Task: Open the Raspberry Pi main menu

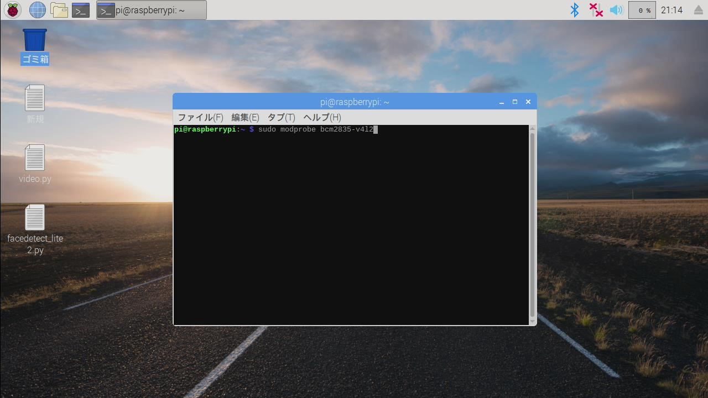Action: [x=13, y=10]
